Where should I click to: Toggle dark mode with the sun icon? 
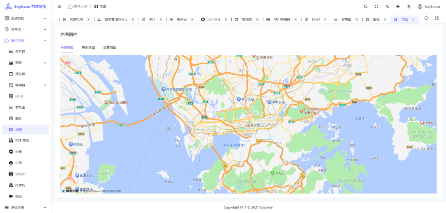pos(398,7)
